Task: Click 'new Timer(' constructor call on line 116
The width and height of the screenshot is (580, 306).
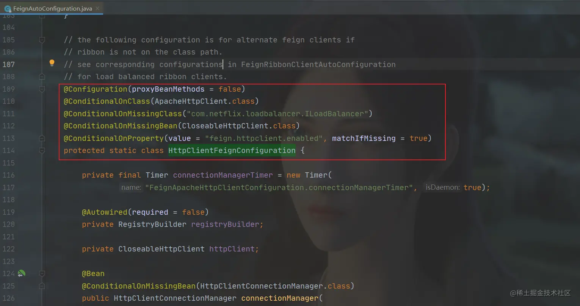Action: pos(309,175)
